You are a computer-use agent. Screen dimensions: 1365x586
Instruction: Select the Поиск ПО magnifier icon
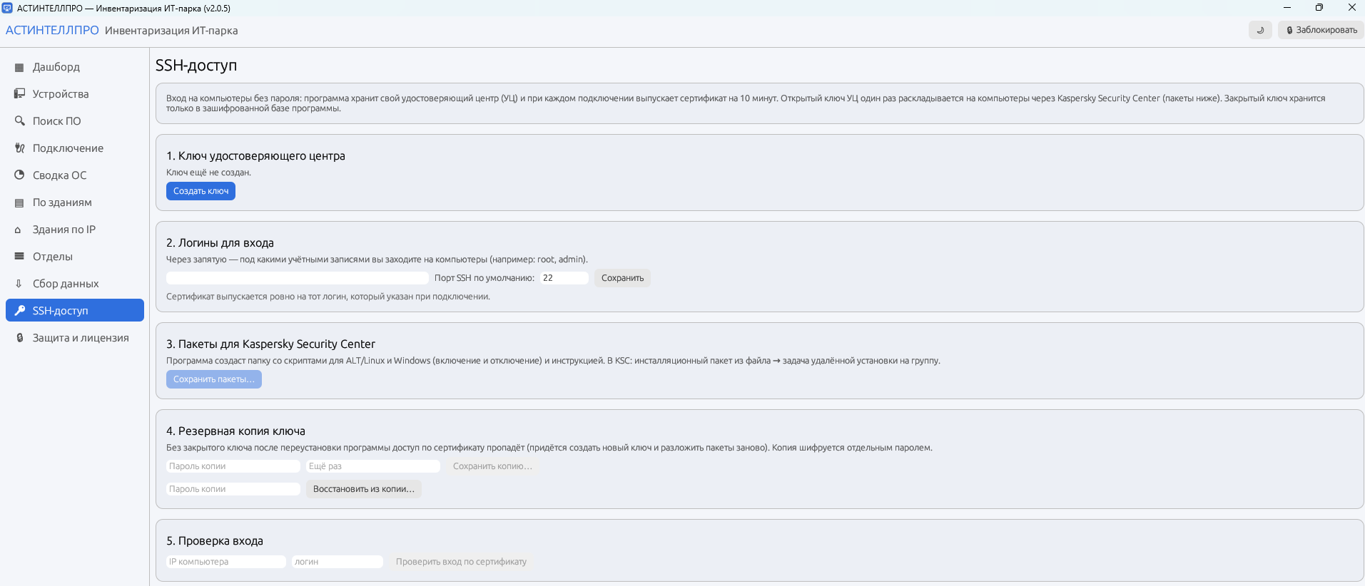19,121
